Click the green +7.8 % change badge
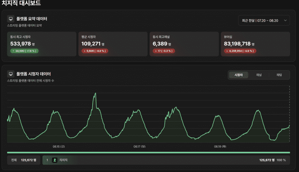 [x=24, y=51]
